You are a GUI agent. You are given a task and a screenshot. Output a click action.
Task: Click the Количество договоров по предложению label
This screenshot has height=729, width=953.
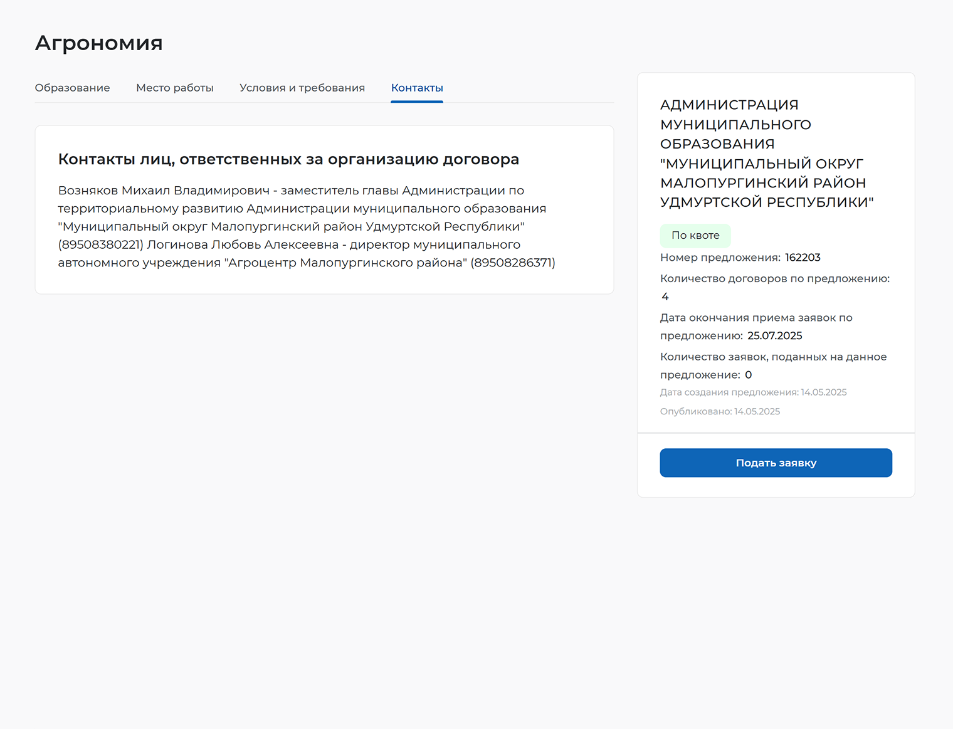(775, 278)
